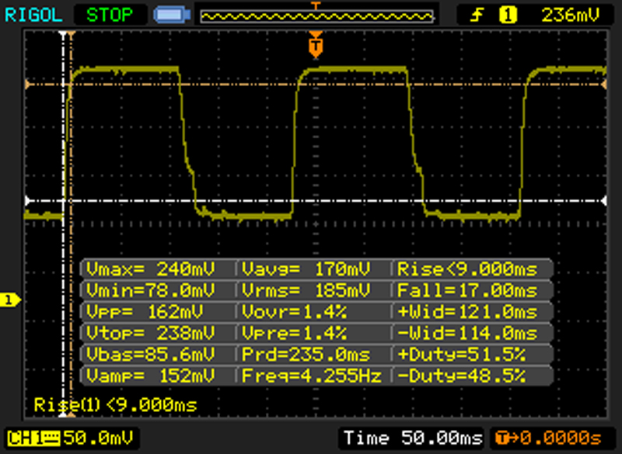Click the RIGOL logo
Image resolution: width=622 pixels, height=454 pixels.
pos(33,16)
